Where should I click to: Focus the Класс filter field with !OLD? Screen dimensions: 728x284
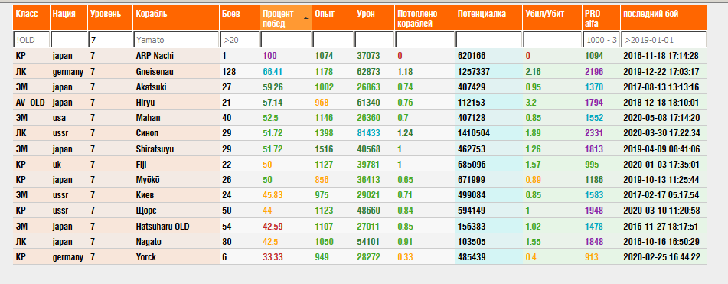tap(31, 40)
